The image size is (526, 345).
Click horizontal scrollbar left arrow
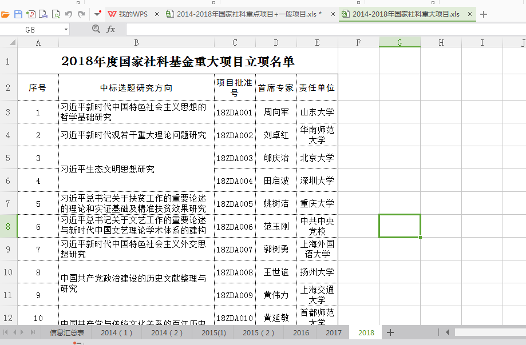[447, 332]
